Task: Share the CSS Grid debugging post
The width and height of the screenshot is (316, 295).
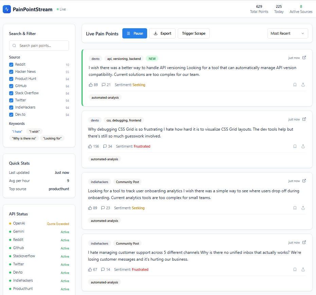Action: pos(303,146)
